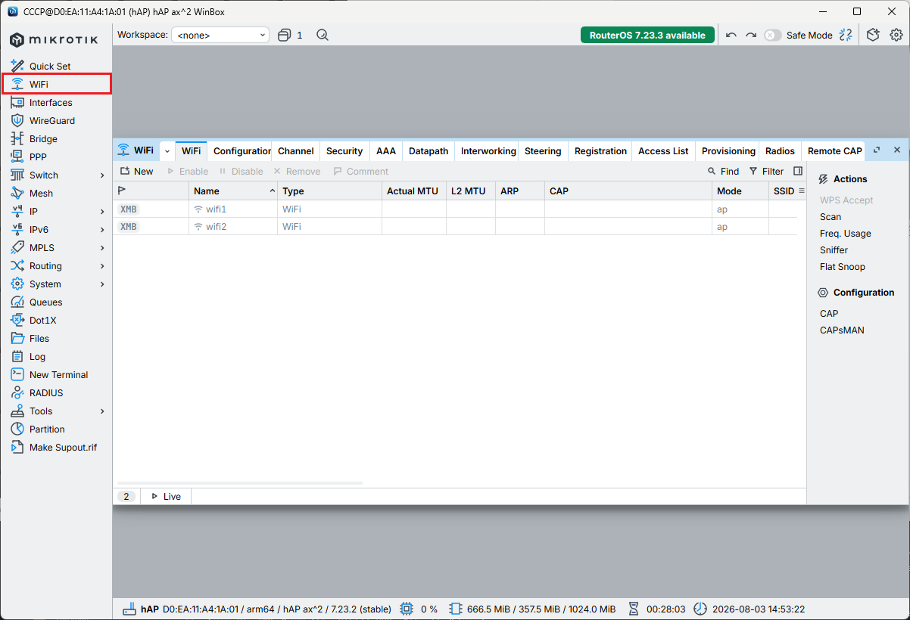Expand the IPv6 submenu
The height and width of the screenshot is (620, 910).
[x=102, y=229]
